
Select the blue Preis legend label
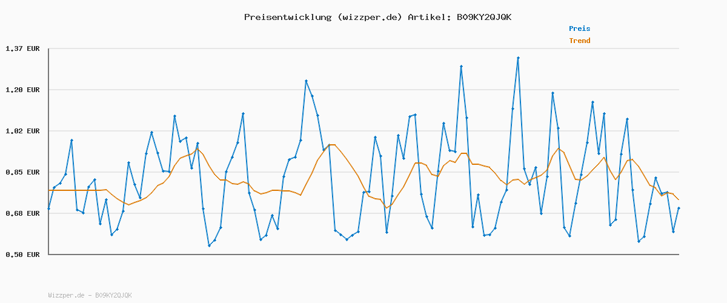[x=579, y=28]
